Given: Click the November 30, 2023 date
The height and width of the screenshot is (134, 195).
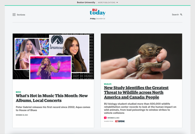Looking at the screenshot, I should coord(22,115).
